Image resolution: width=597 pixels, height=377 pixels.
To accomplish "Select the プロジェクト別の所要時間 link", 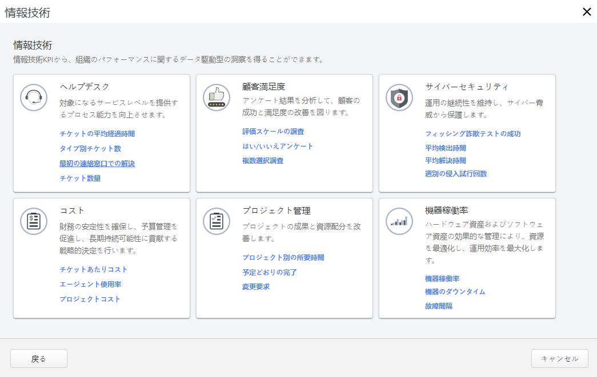I will click(x=283, y=257).
